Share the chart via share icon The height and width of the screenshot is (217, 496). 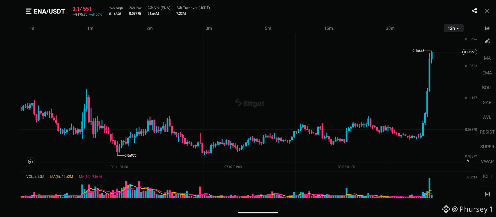point(474,11)
